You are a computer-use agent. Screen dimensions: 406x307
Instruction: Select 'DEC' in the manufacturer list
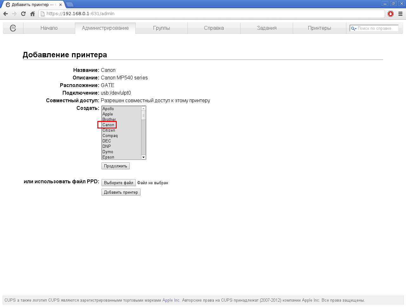(121, 141)
